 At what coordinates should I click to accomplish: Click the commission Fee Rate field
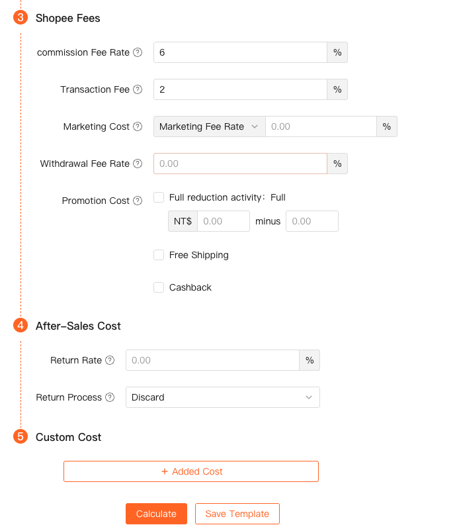(x=240, y=52)
